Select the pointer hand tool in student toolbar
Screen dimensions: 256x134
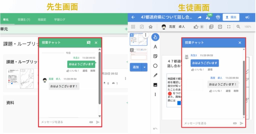(x=155, y=37)
